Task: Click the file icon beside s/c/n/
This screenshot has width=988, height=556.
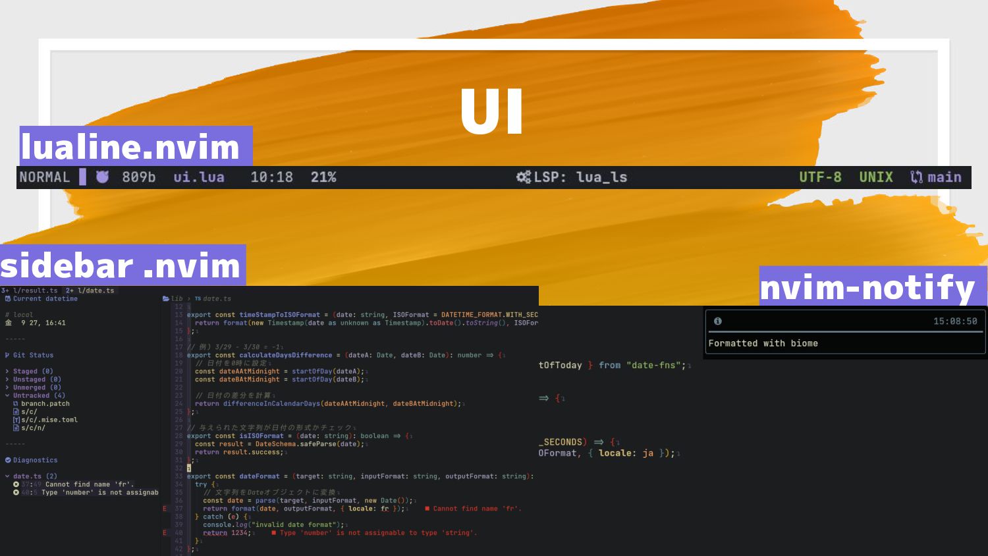Action: point(16,428)
